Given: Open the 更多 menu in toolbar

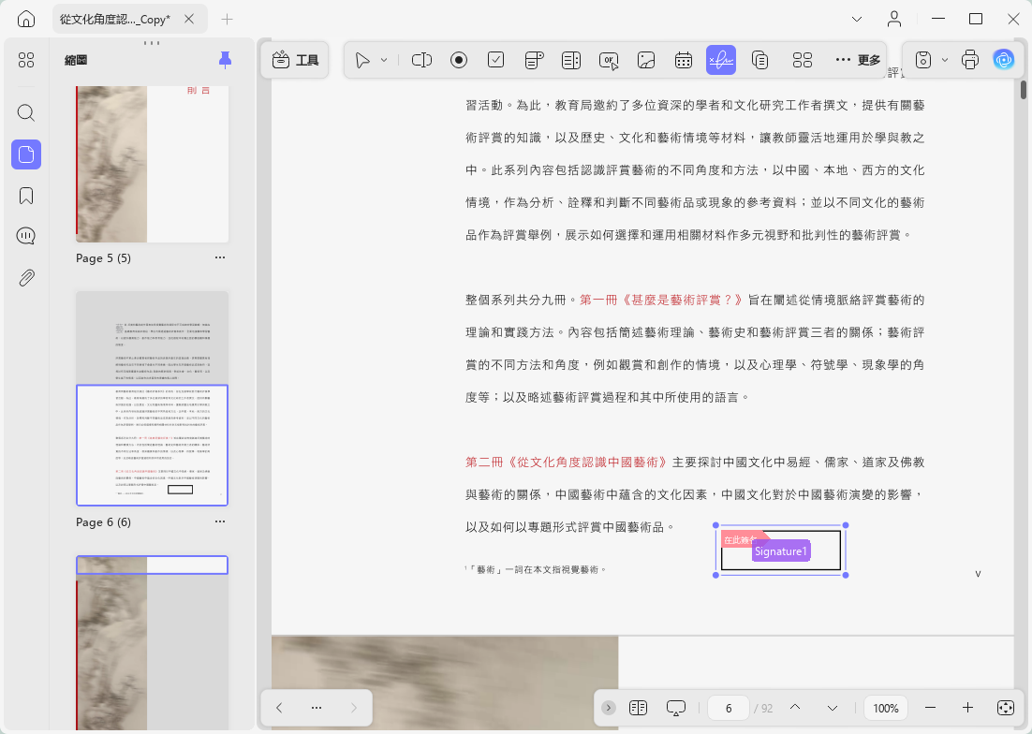Looking at the screenshot, I should (858, 61).
